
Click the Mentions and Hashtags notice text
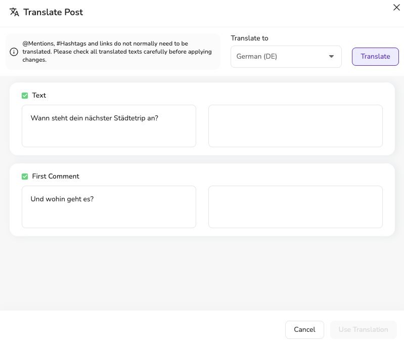click(x=117, y=52)
